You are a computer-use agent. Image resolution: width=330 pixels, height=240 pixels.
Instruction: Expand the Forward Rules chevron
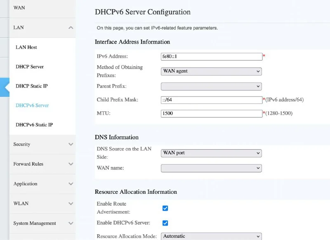pyautogui.click(x=71, y=164)
